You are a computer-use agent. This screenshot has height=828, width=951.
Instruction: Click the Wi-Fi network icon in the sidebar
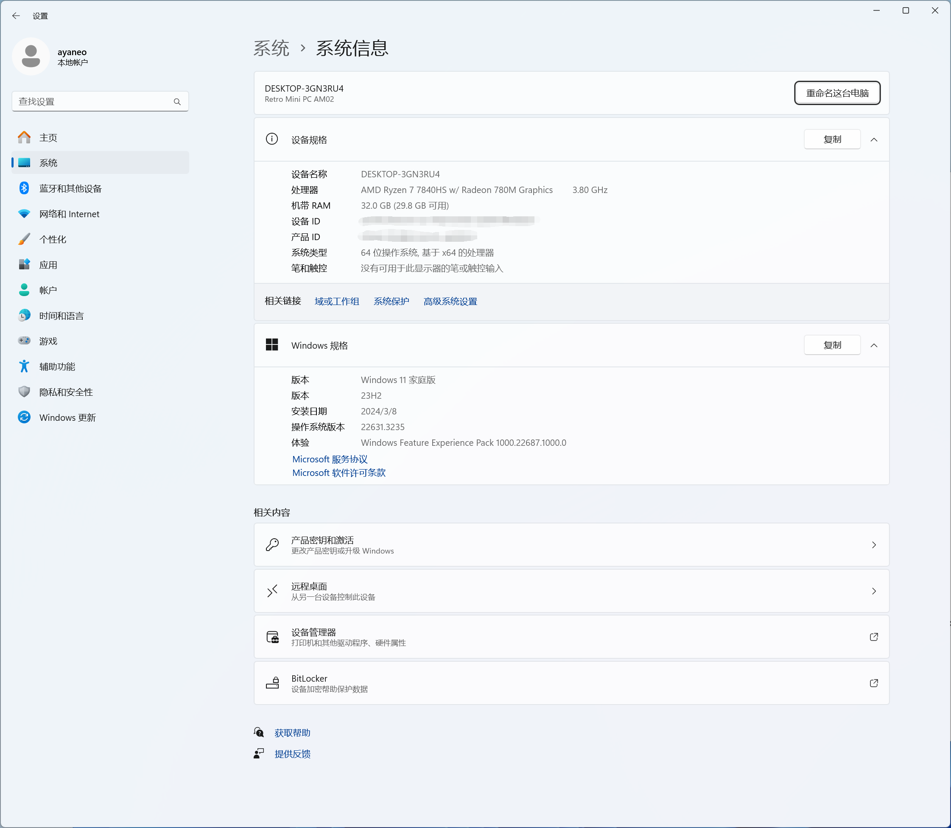pyautogui.click(x=24, y=213)
